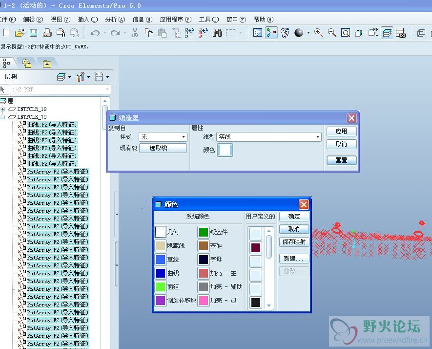Click 保存映射 in color dialog
432x349 pixels.
pos(294,241)
